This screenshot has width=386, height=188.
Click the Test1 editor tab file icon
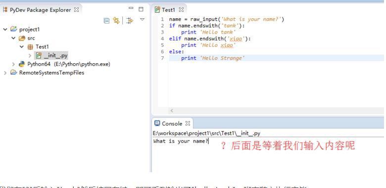tap(157, 10)
